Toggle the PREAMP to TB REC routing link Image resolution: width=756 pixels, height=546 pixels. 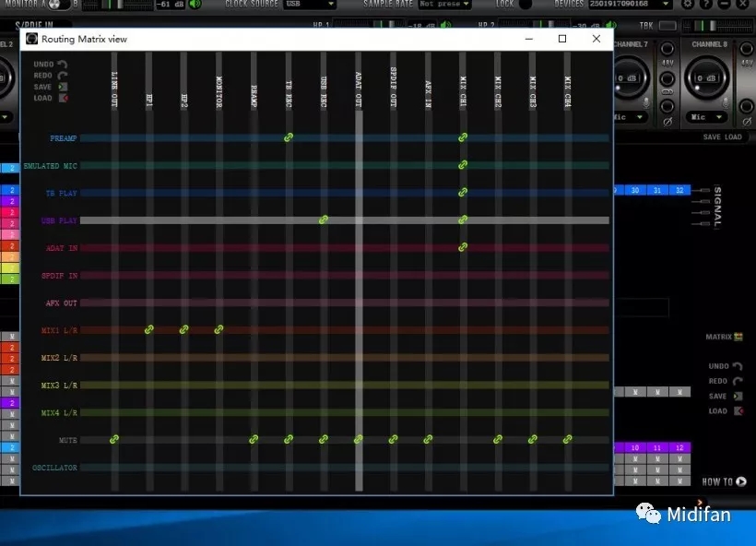(289, 137)
